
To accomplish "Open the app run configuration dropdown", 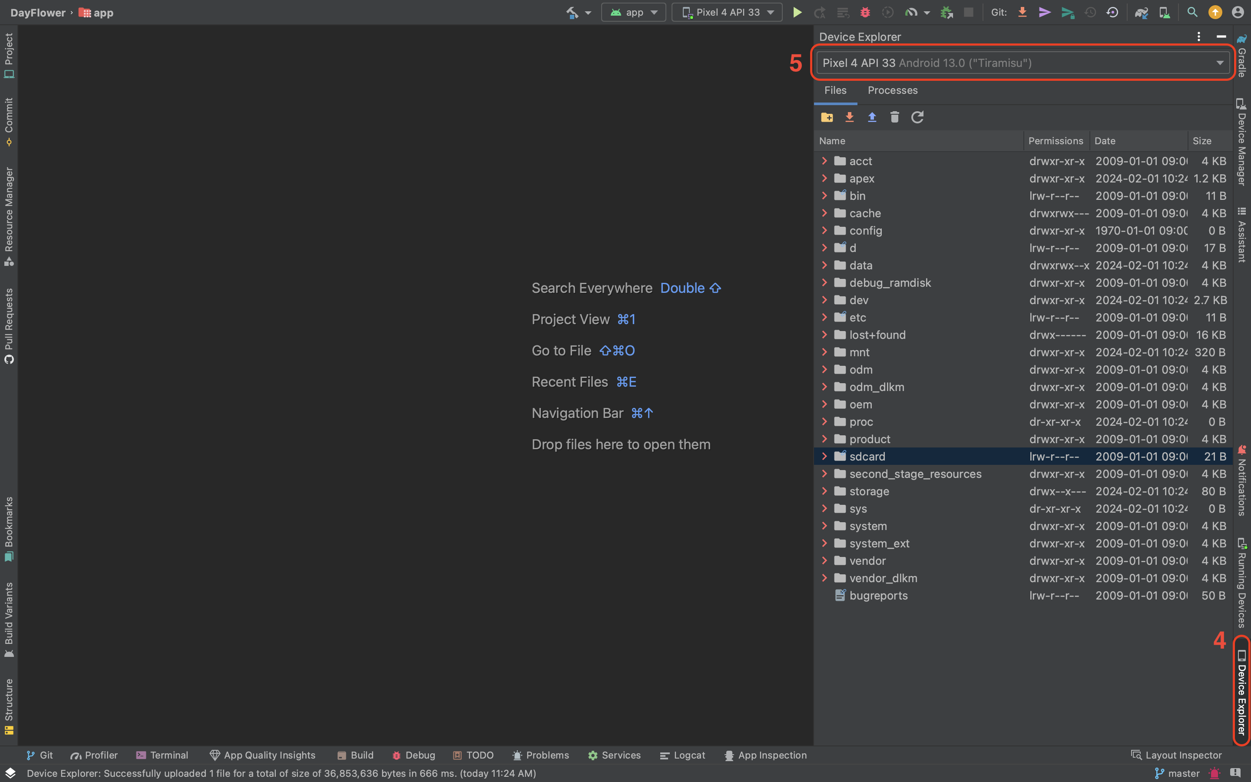I will pos(634,13).
